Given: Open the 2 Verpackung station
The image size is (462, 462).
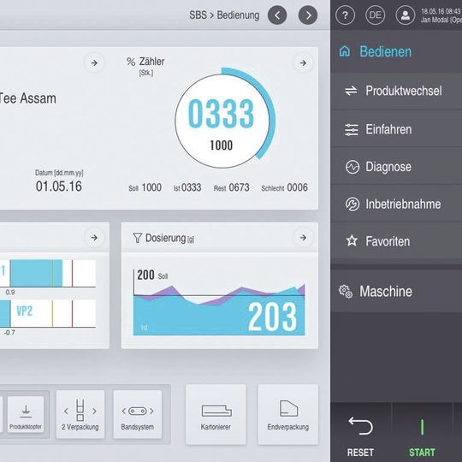Looking at the screenshot, I should tap(80, 414).
